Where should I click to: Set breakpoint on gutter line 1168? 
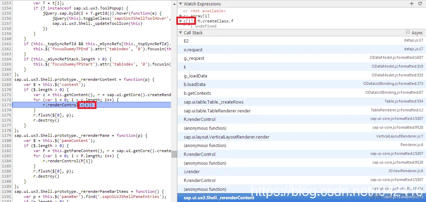click(x=6, y=79)
